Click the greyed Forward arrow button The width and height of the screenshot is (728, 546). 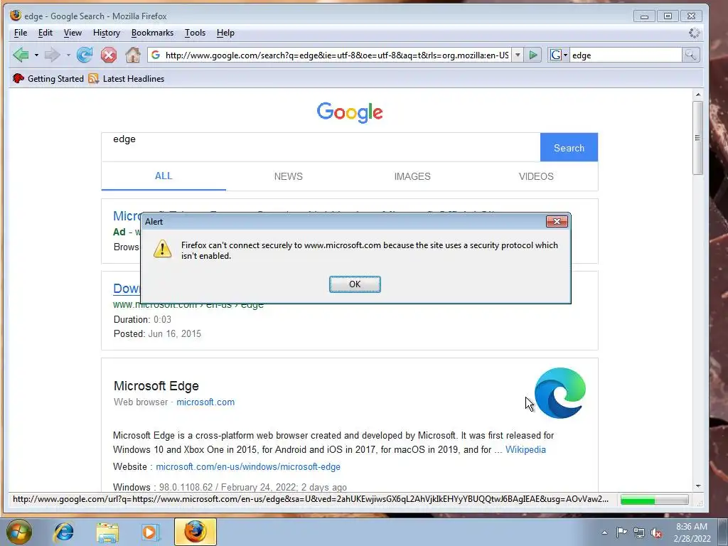tap(52, 55)
